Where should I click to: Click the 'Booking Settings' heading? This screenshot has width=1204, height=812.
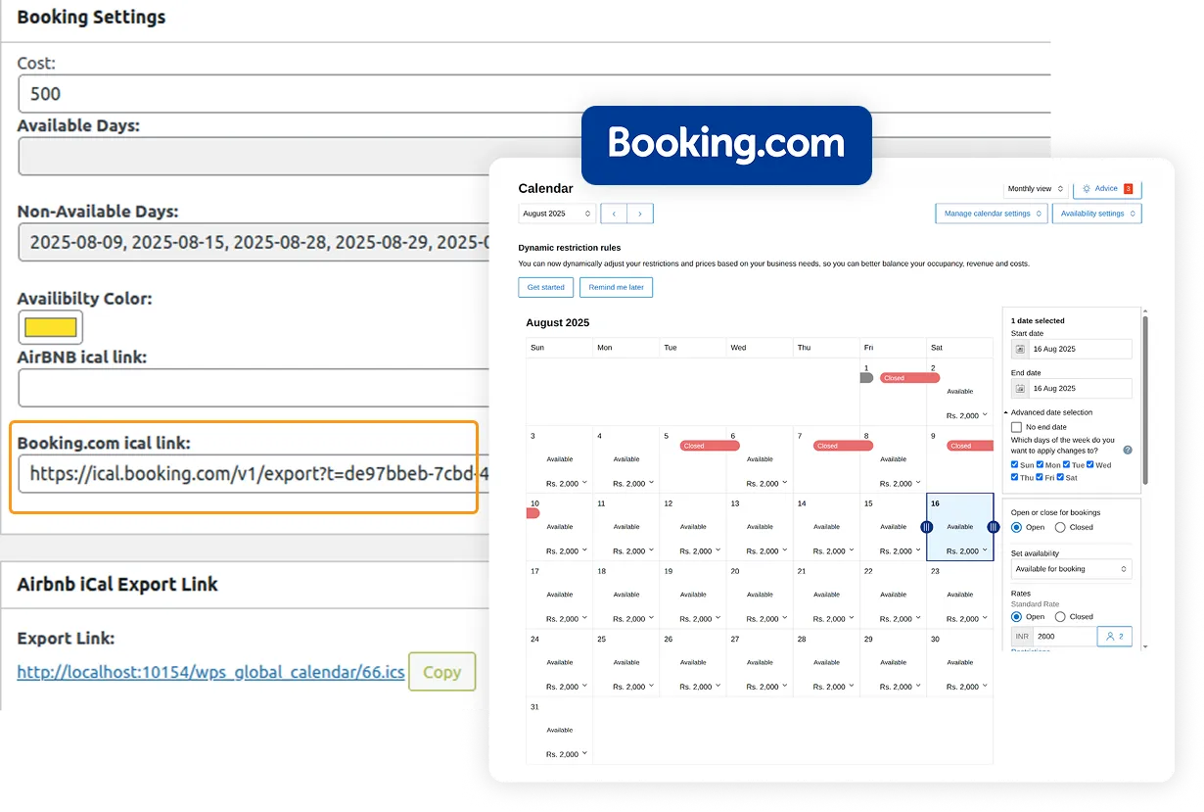pos(92,18)
